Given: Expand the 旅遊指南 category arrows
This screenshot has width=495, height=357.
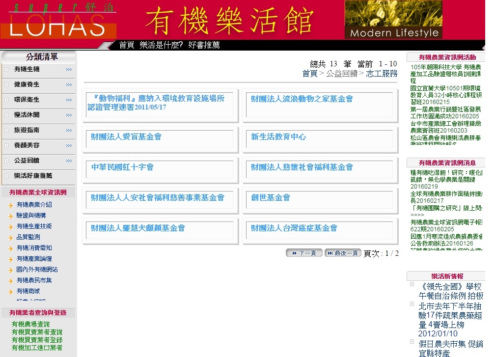Looking at the screenshot, I should tap(69, 130).
